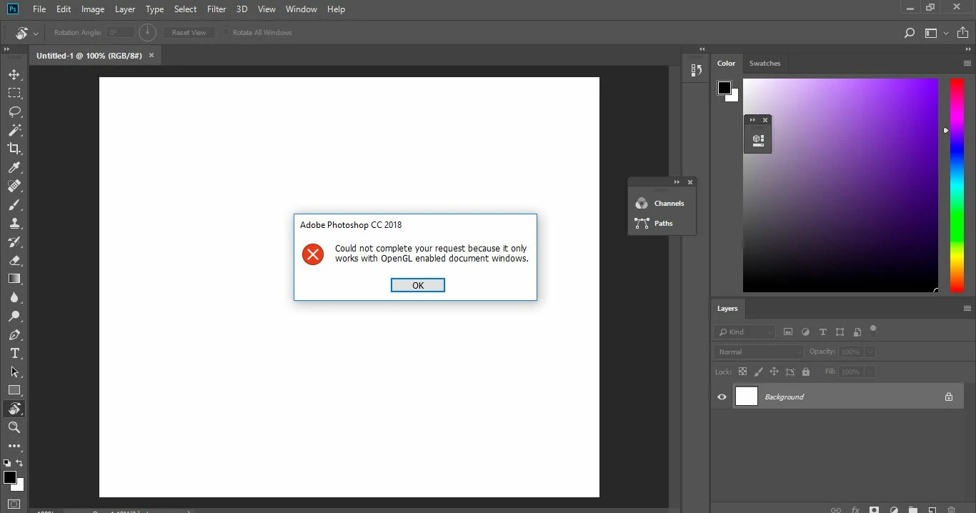Open the Window menu
Image resolution: width=976 pixels, height=513 pixels.
click(301, 9)
